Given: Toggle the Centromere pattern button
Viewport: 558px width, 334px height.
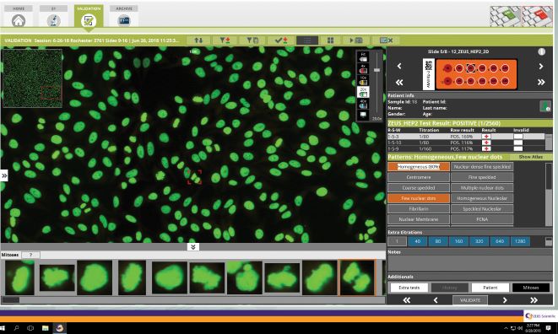Looking at the screenshot, I should coord(419,177).
